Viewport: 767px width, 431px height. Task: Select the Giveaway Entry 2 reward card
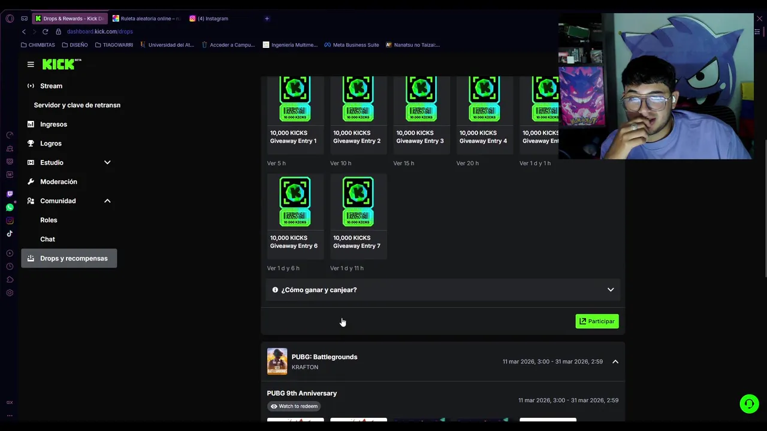pyautogui.click(x=358, y=115)
